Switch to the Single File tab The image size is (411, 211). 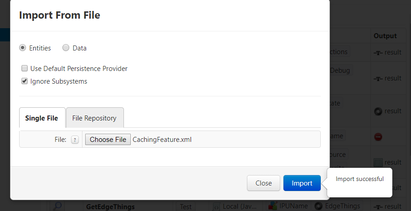coord(42,118)
